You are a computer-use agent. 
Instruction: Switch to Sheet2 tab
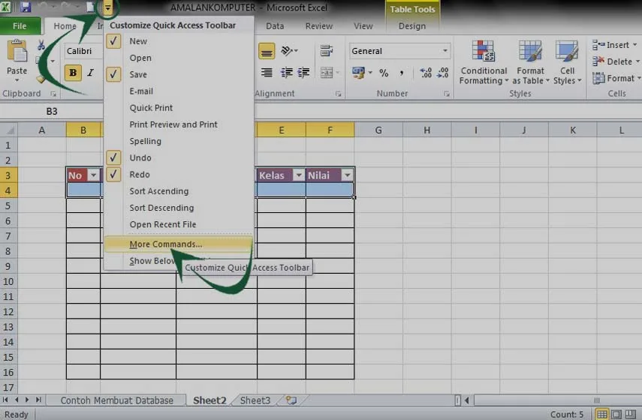click(x=209, y=400)
